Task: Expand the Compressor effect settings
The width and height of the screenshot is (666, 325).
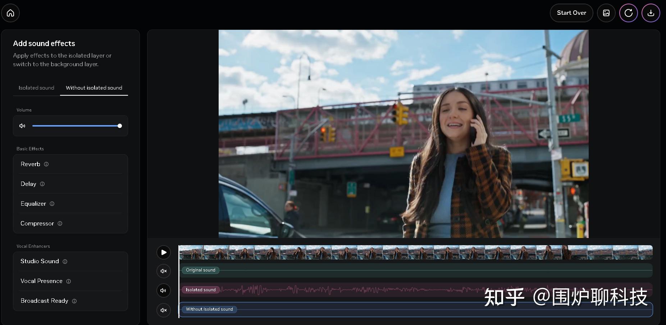Action: [x=37, y=223]
